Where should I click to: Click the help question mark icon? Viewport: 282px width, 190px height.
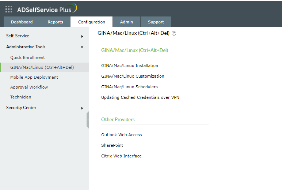(x=174, y=33)
